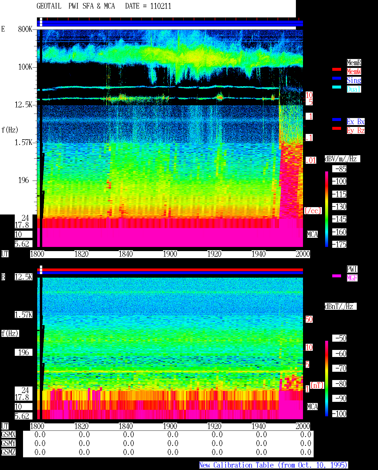The width and height of the screenshot is (378, 470).
Task: Click the PWI legend label
Action: pyautogui.click(x=352, y=269)
